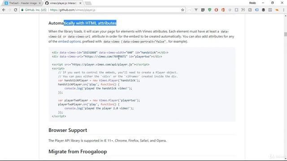Click the var playerTwoPlayer code line
The width and height of the screenshot is (287, 161).
click(99, 100)
